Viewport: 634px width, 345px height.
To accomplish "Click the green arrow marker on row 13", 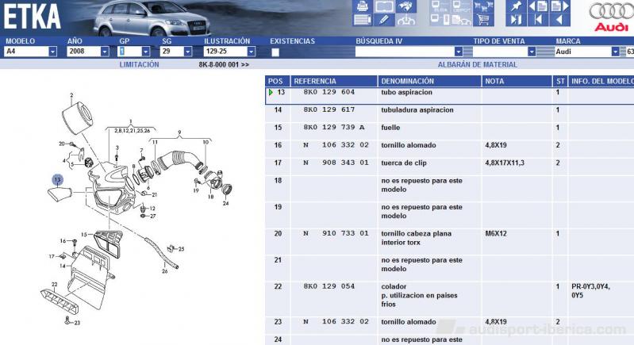I will point(271,93).
